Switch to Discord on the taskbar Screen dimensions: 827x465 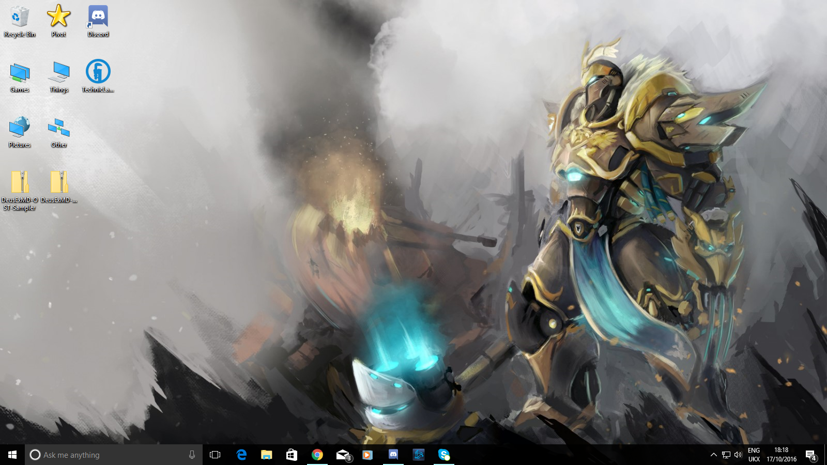click(x=393, y=455)
